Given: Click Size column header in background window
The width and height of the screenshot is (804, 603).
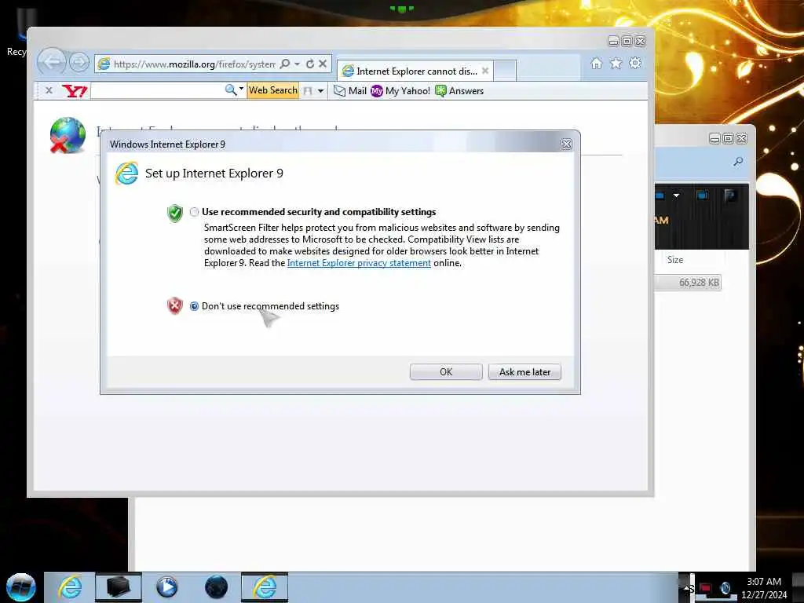Looking at the screenshot, I should click(x=675, y=259).
